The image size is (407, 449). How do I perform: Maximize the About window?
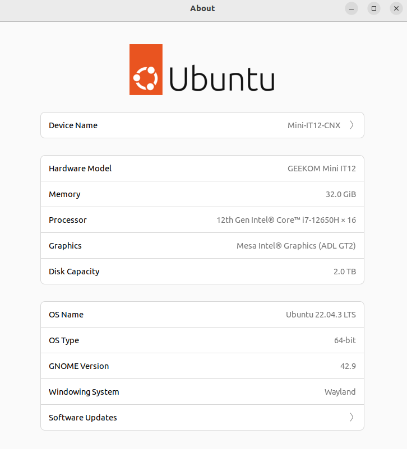[x=374, y=8]
